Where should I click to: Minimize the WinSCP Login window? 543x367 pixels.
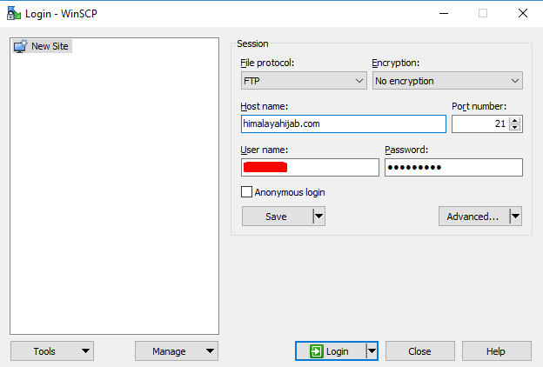(444, 14)
